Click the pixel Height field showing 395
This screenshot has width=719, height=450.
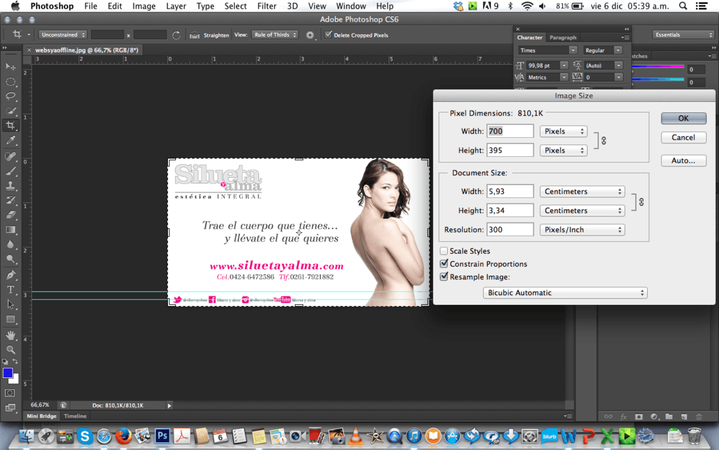(510, 150)
